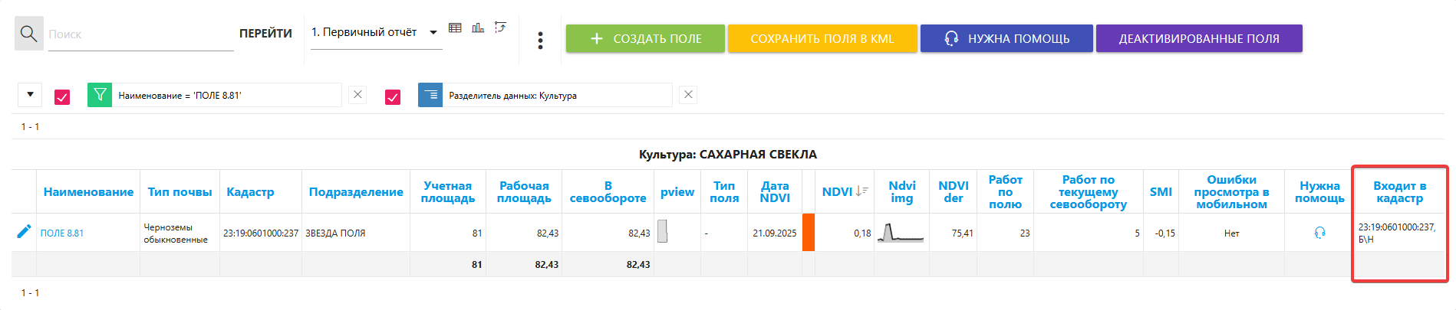
Task: Edit ПОЛЕ 8.81 row with pencil icon
Action: pyautogui.click(x=24, y=232)
